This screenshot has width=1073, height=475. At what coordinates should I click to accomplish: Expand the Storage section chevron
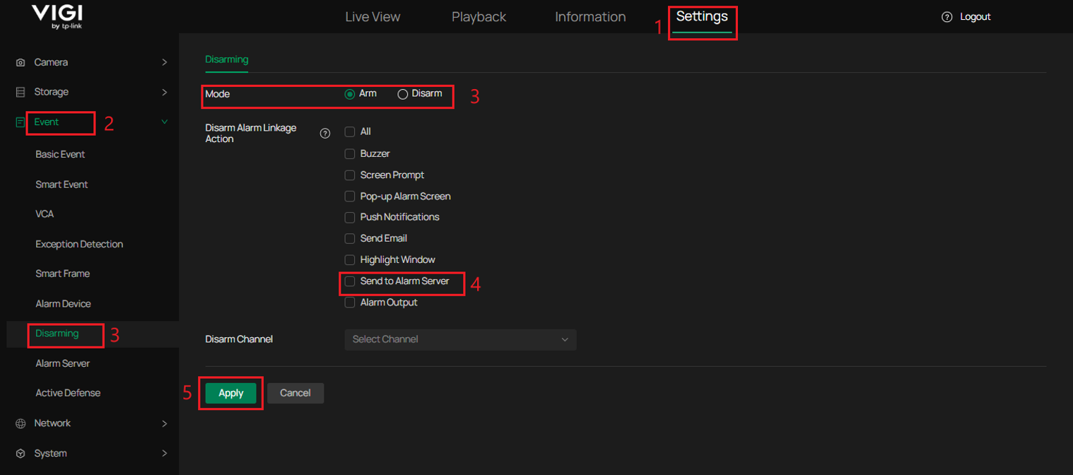coord(164,92)
